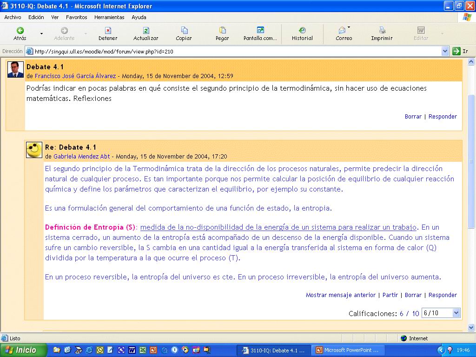Open the Favoritos menu
Screen dimensions: 476x357
click(76, 17)
